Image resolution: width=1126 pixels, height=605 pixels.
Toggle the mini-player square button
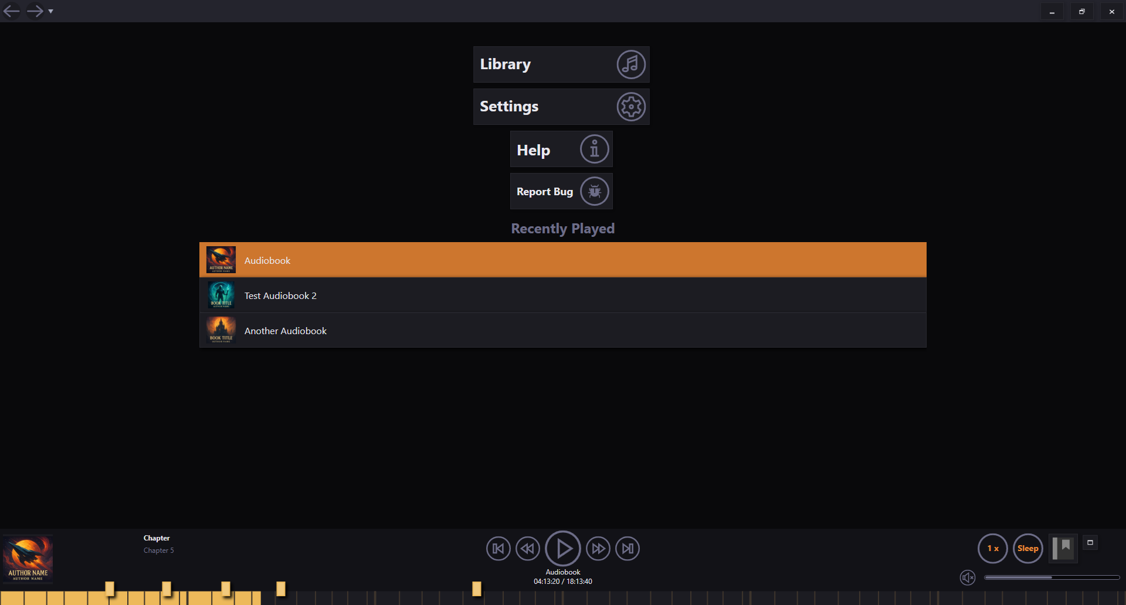[1091, 543]
